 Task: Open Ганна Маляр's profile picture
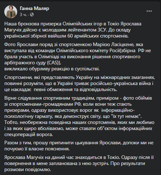pos(11,12)
